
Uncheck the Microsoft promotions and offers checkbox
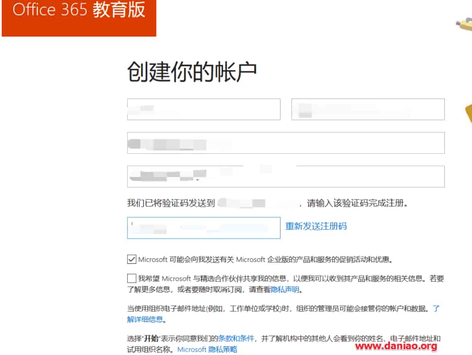pyautogui.click(x=132, y=259)
